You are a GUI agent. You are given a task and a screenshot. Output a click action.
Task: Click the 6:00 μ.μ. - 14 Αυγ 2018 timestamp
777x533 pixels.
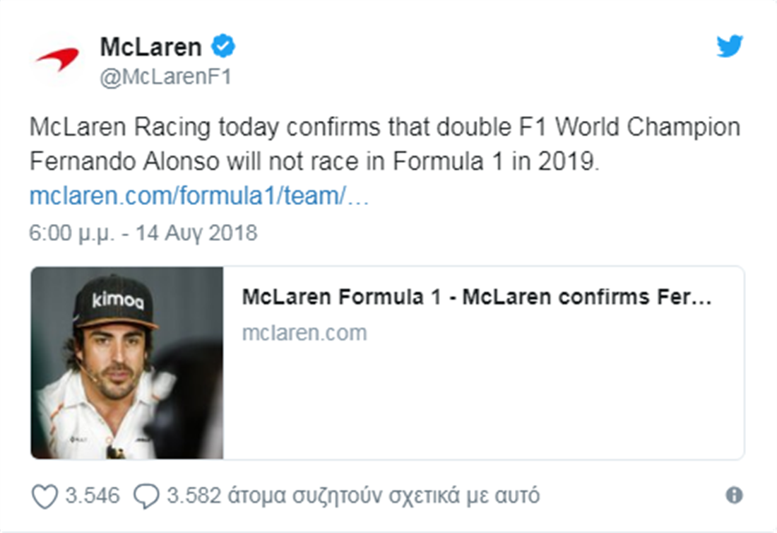143,233
